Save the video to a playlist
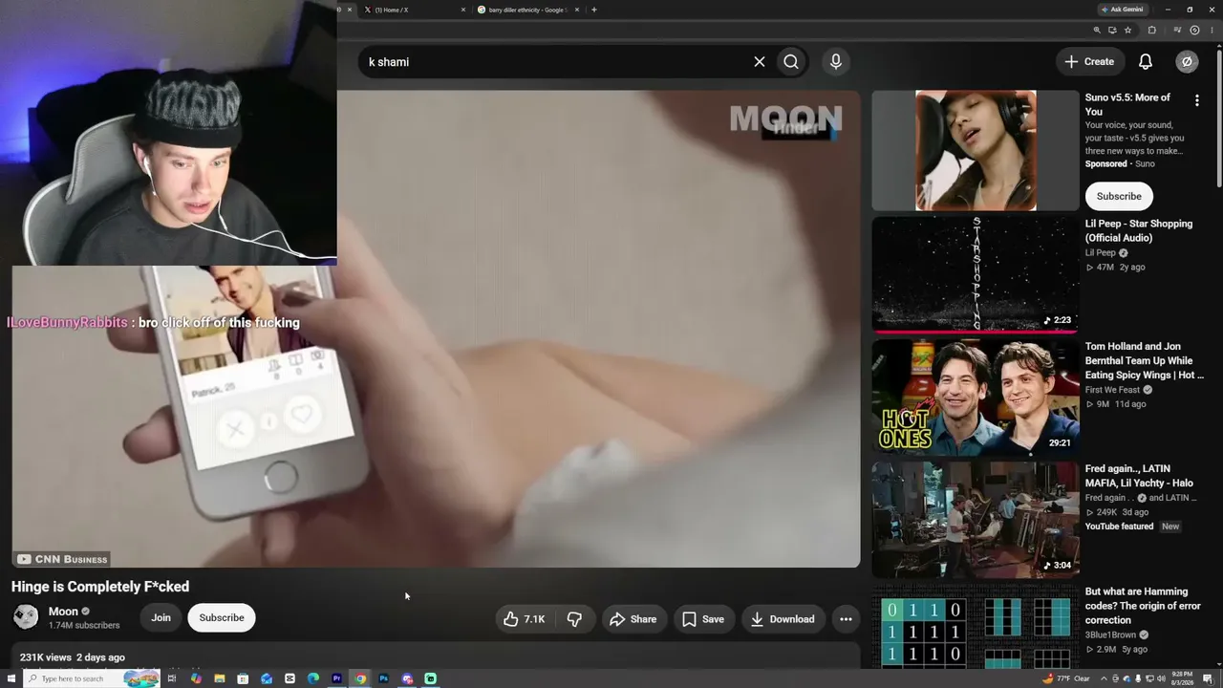Screen dimensions: 1223x688 coord(703,619)
